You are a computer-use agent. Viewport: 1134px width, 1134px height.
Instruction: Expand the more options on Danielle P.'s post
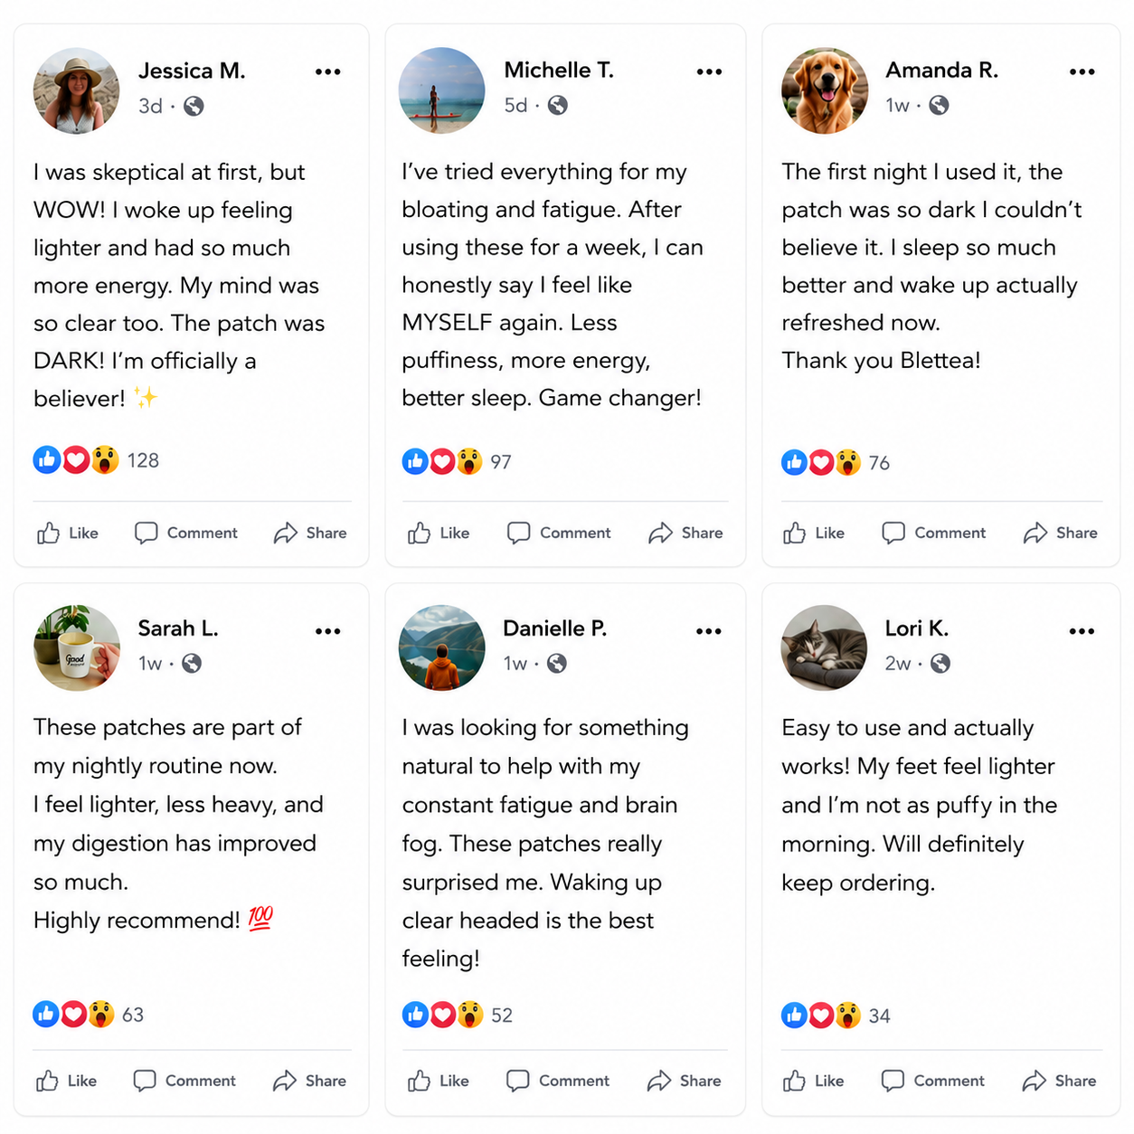click(709, 631)
